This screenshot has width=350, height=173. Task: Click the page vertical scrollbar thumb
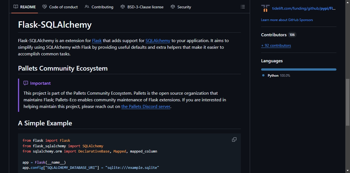tap(348, 102)
